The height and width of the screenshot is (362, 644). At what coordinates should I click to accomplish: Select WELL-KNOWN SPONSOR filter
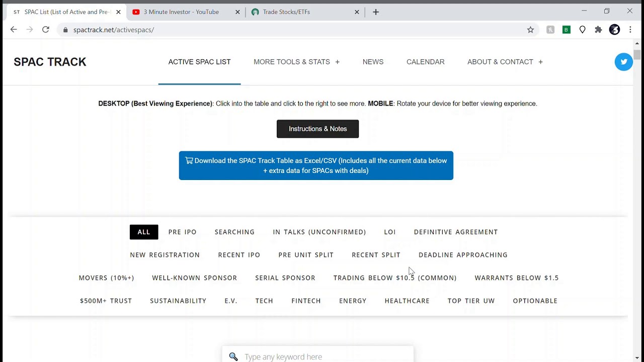[194, 278]
